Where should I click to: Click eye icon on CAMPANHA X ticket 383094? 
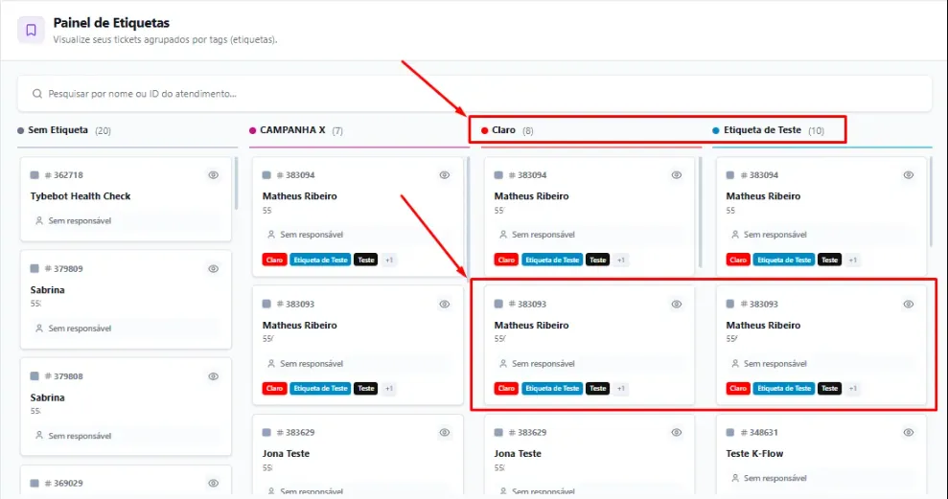[445, 175]
